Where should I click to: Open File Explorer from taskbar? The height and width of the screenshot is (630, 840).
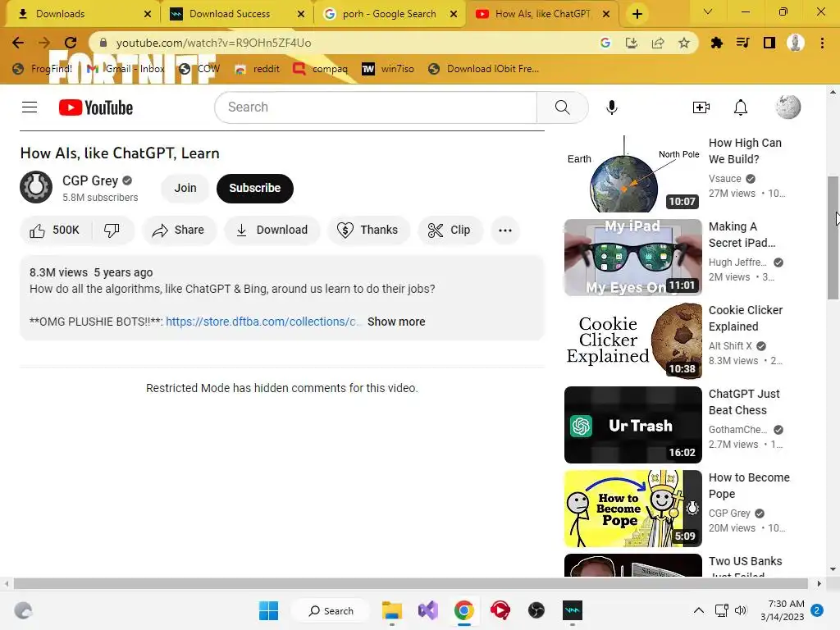(x=391, y=610)
